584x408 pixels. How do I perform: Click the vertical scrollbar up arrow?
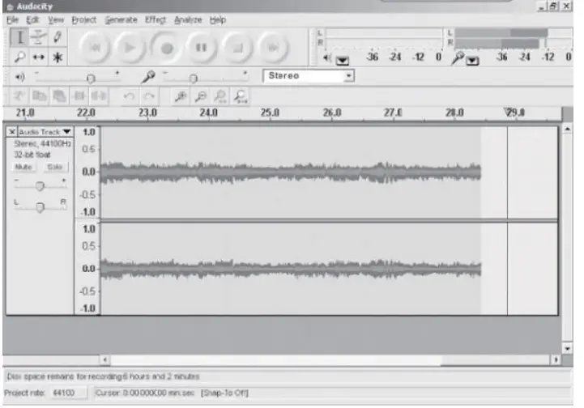coord(567,130)
